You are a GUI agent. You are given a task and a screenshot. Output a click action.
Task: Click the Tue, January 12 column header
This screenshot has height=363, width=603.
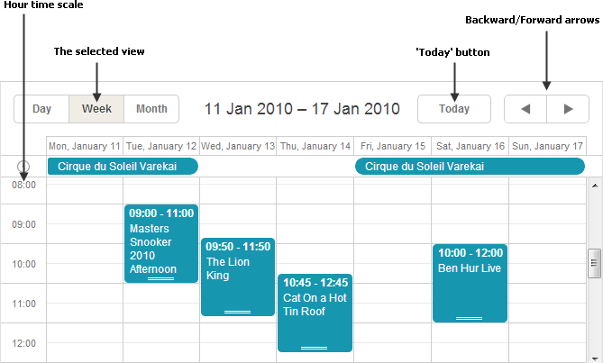pos(161,146)
